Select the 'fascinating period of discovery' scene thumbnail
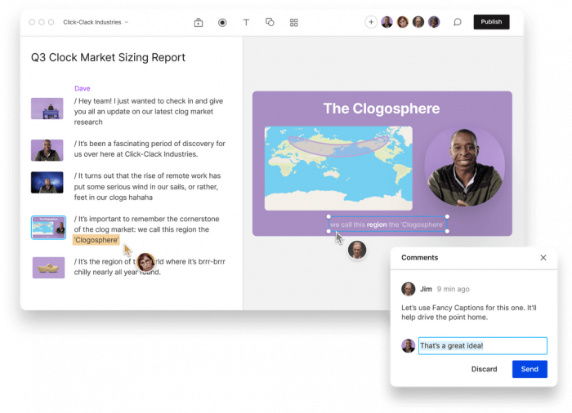 point(47,150)
